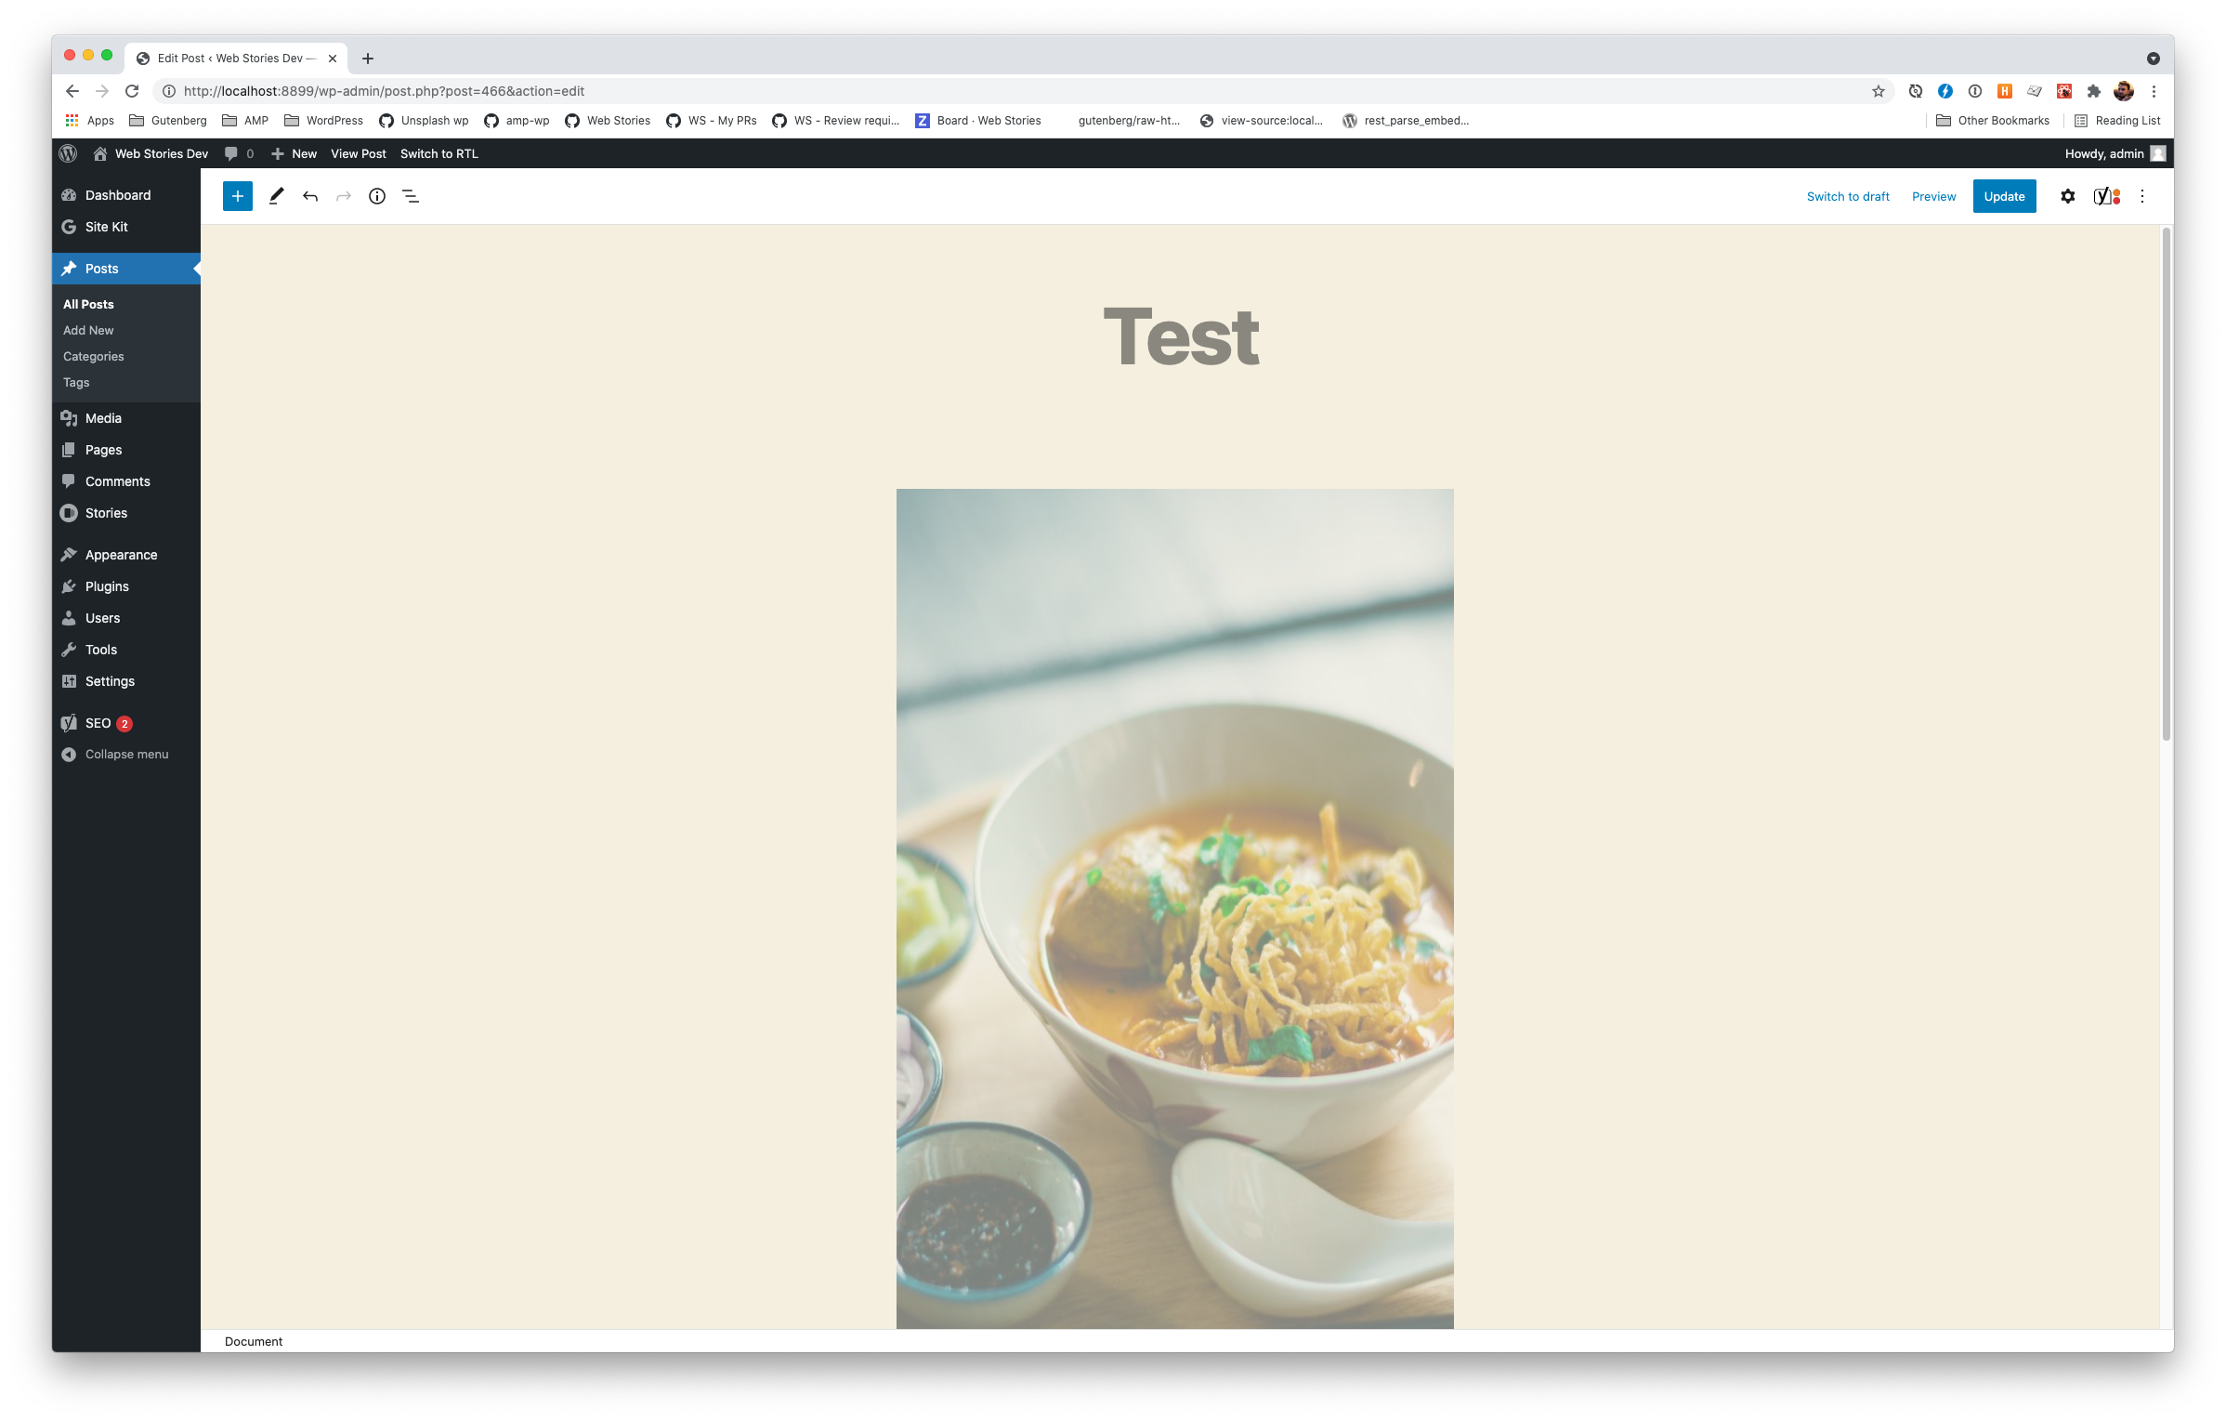
Task: Select the editing tools pen icon
Action: (276, 196)
